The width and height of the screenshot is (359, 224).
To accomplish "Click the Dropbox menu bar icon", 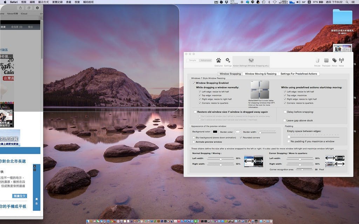I will click(226, 2).
